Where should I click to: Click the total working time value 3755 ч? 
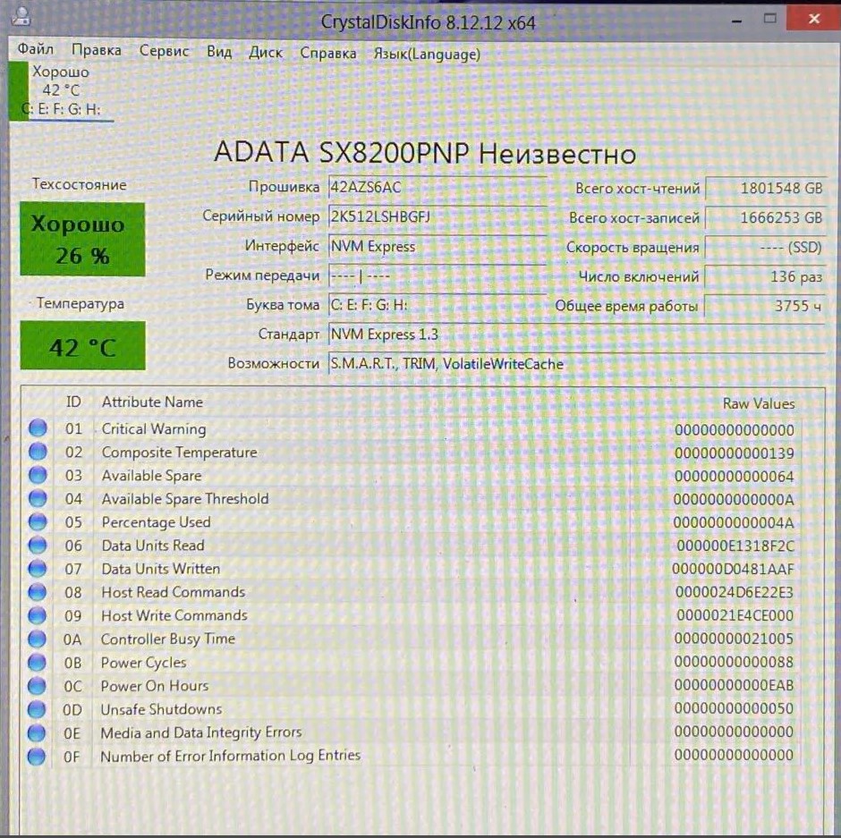point(765,306)
